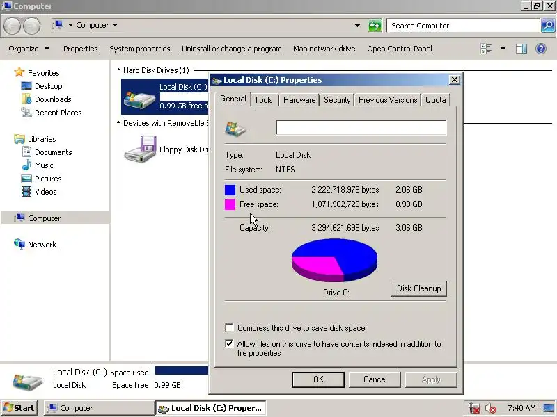Click the blue Used space swatch

[x=230, y=190]
